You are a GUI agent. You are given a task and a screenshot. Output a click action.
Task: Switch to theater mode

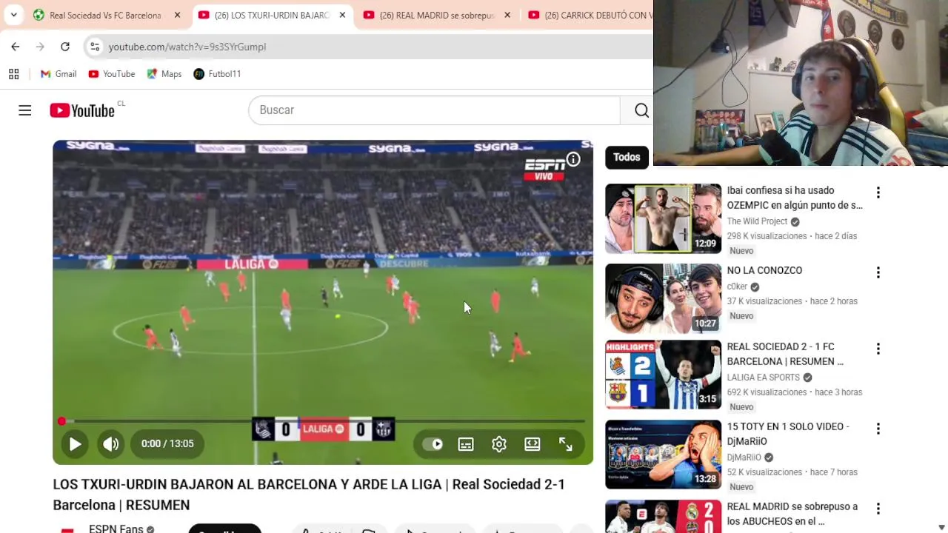[x=533, y=444]
